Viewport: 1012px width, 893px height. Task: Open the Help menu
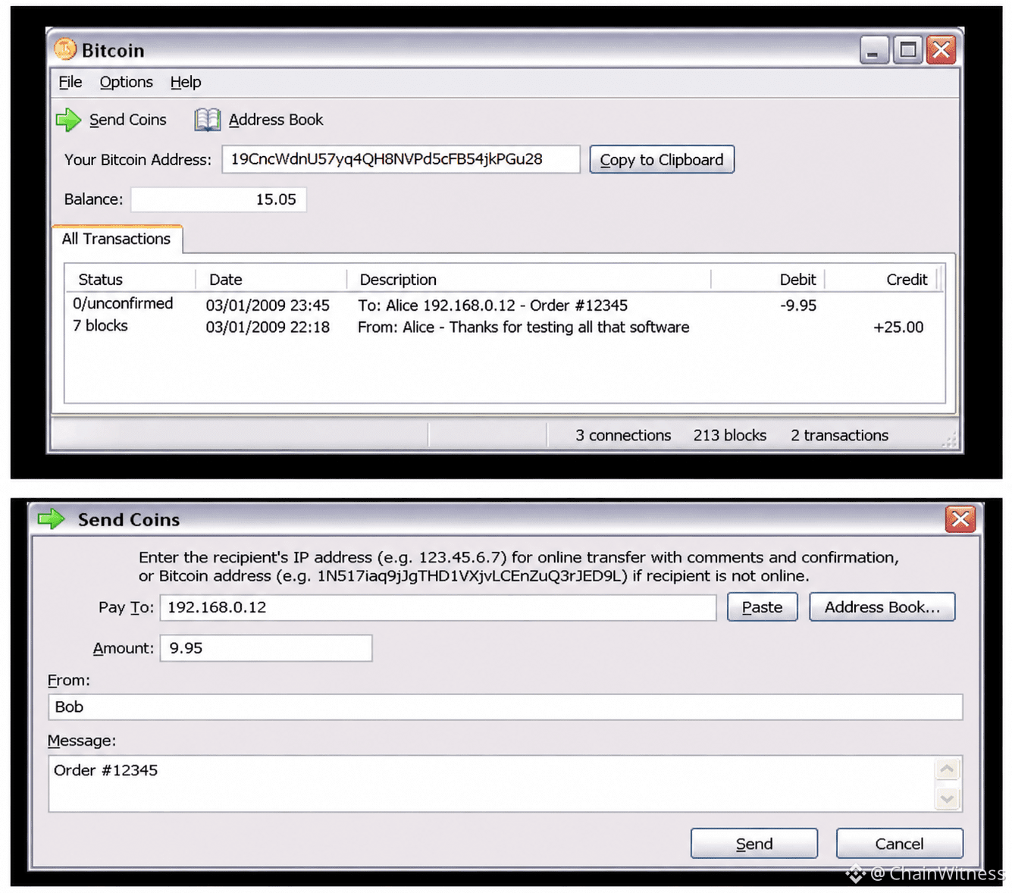pyautogui.click(x=186, y=82)
